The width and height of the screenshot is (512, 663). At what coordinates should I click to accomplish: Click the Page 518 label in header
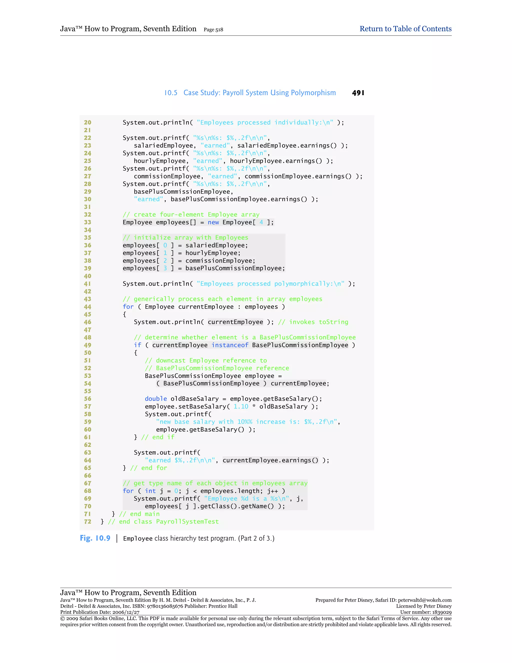click(213, 30)
